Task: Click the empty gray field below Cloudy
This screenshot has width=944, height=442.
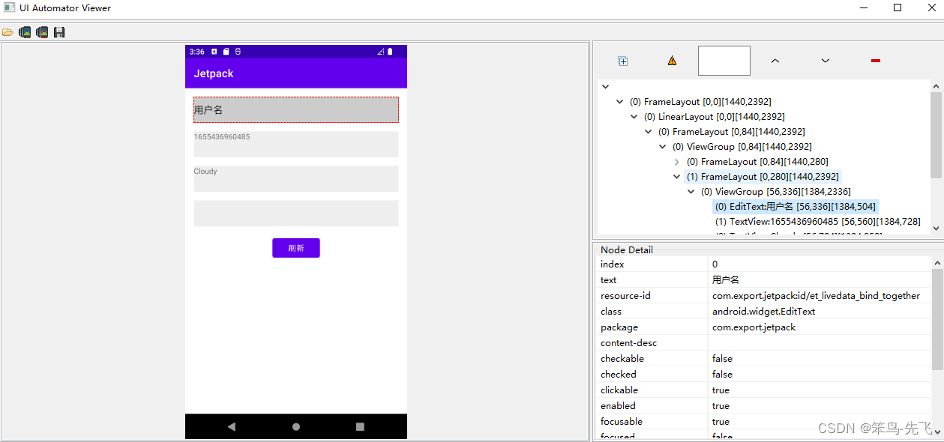Action: pos(296,213)
